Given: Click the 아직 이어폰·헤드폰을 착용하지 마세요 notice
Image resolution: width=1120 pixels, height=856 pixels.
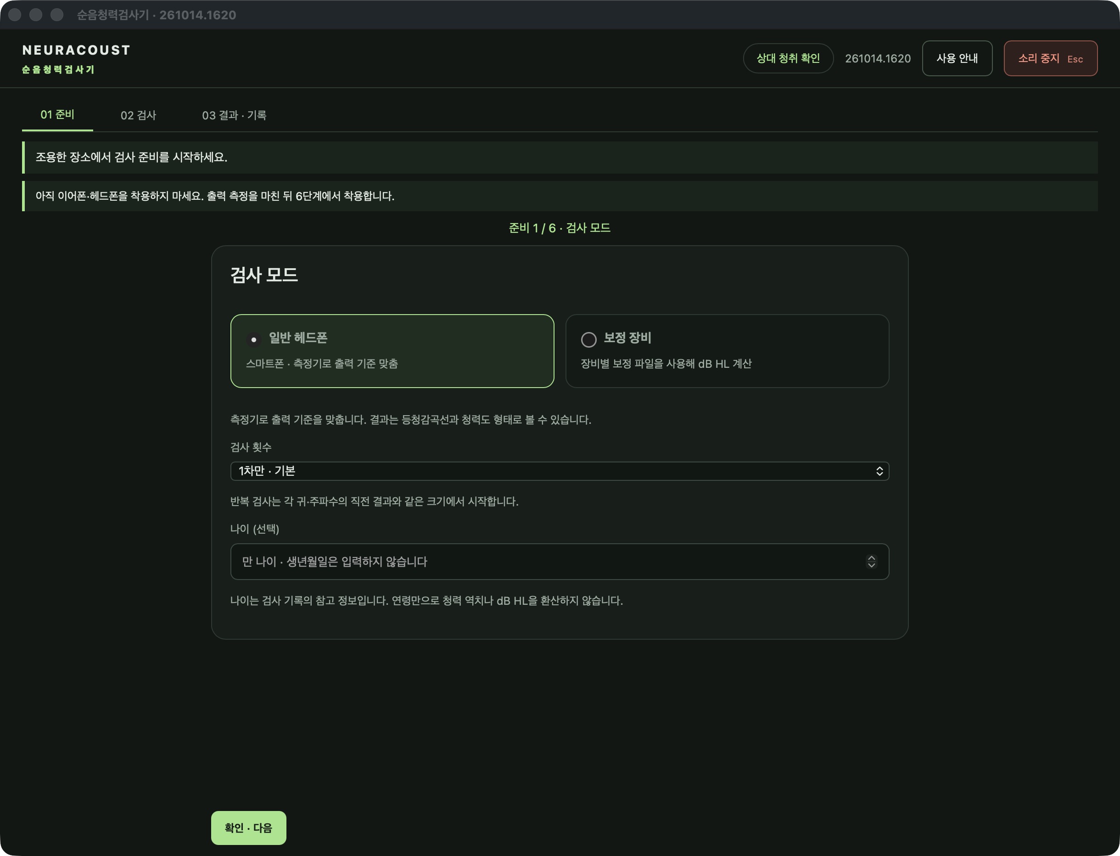Looking at the screenshot, I should 560,196.
